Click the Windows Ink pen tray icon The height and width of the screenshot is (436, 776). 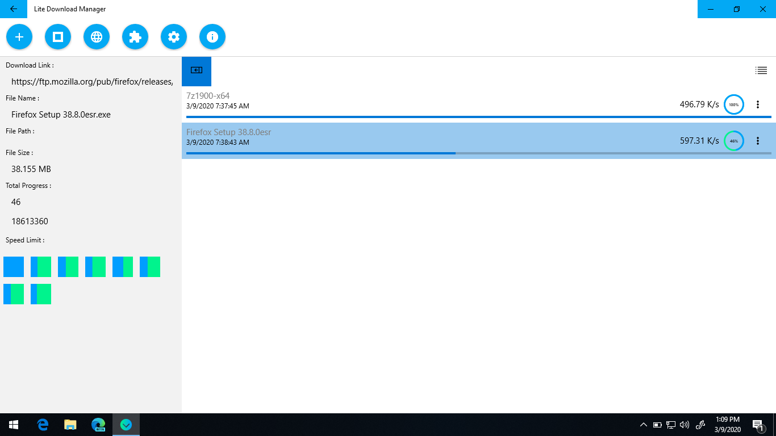point(700,425)
